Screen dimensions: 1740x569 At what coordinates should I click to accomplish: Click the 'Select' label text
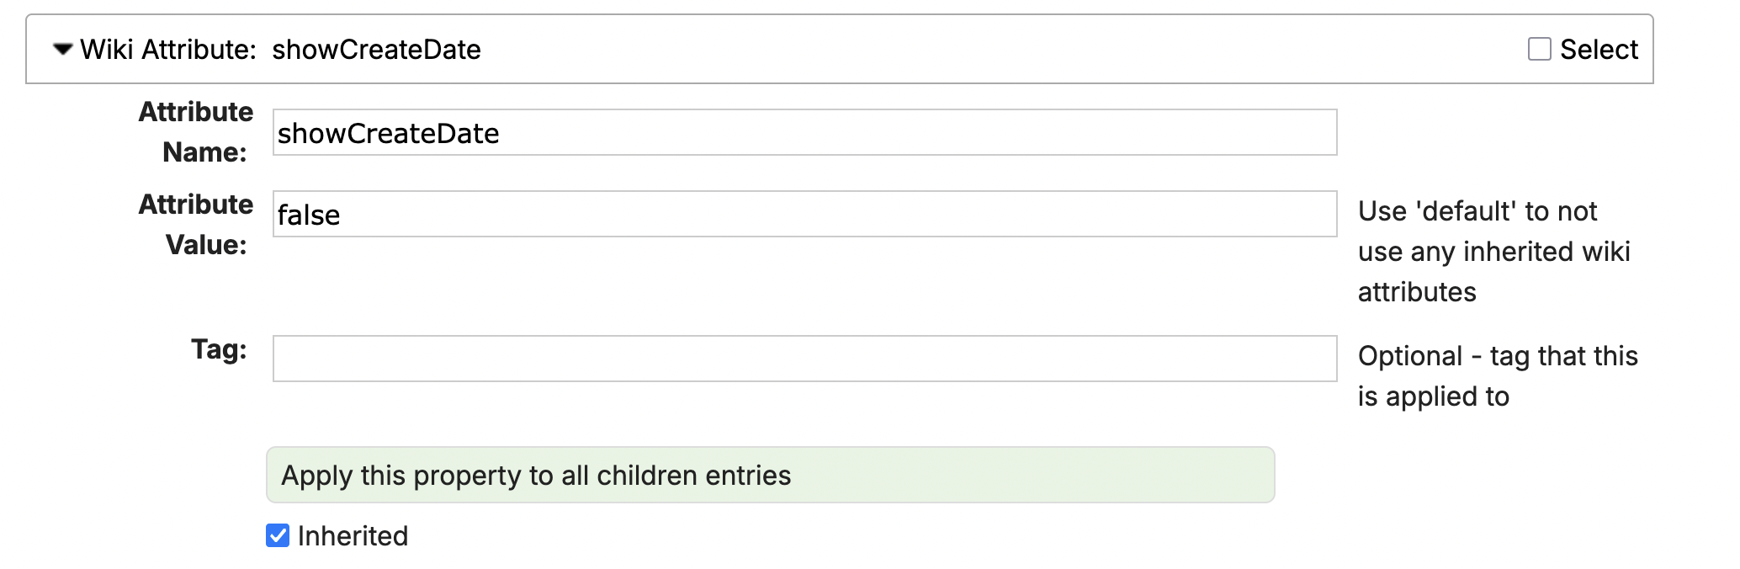coord(1599,49)
